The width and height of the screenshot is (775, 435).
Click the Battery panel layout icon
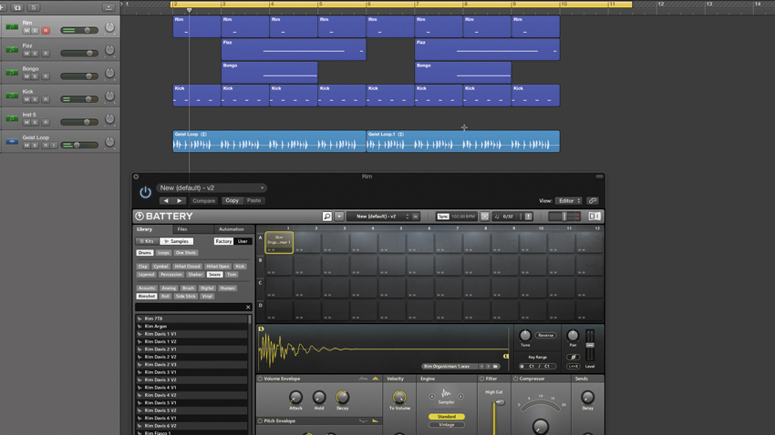tap(594, 216)
